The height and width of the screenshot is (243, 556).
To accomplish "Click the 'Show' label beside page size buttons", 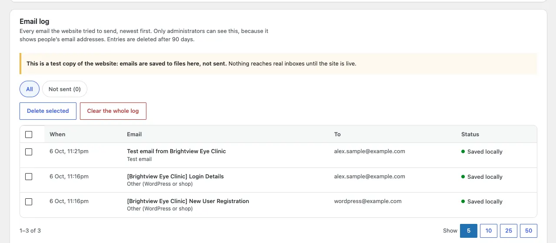I will tap(450, 231).
